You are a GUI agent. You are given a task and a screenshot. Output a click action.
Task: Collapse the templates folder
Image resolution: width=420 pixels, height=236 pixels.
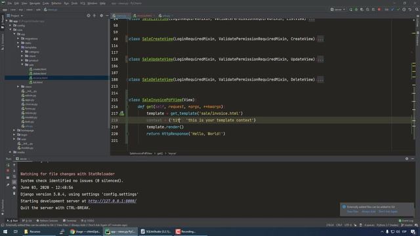pyautogui.click(x=18, y=47)
